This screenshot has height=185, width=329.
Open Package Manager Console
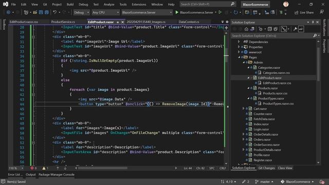click(57, 175)
